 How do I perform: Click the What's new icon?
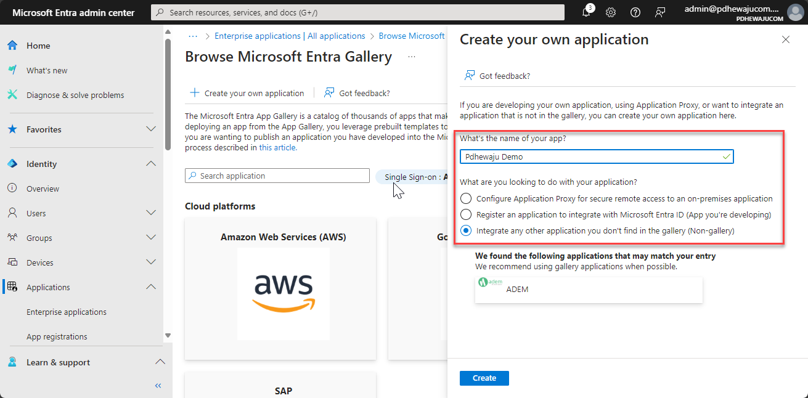pyautogui.click(x=12, y=70)
